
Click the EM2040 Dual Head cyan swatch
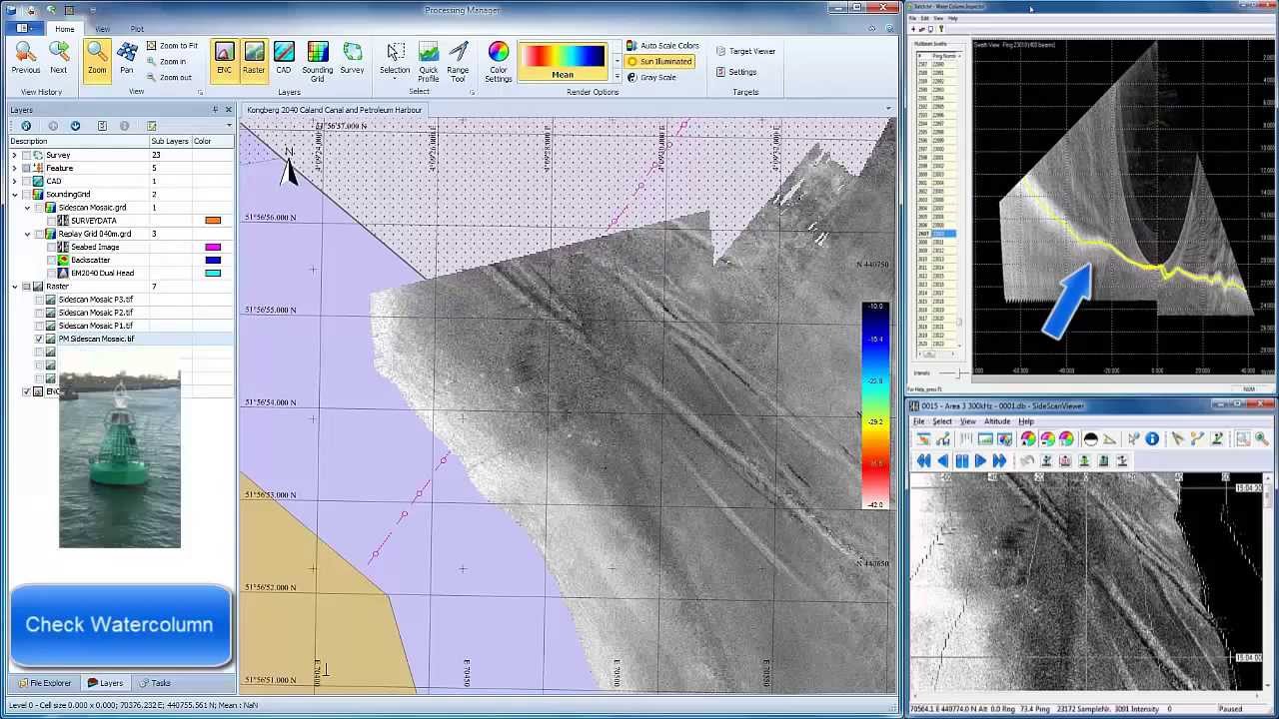click(x=213, y=273)
